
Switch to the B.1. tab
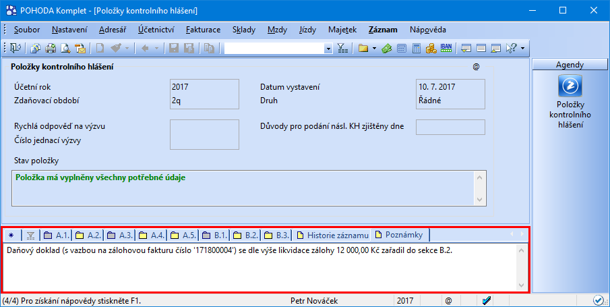pos(215,235)
